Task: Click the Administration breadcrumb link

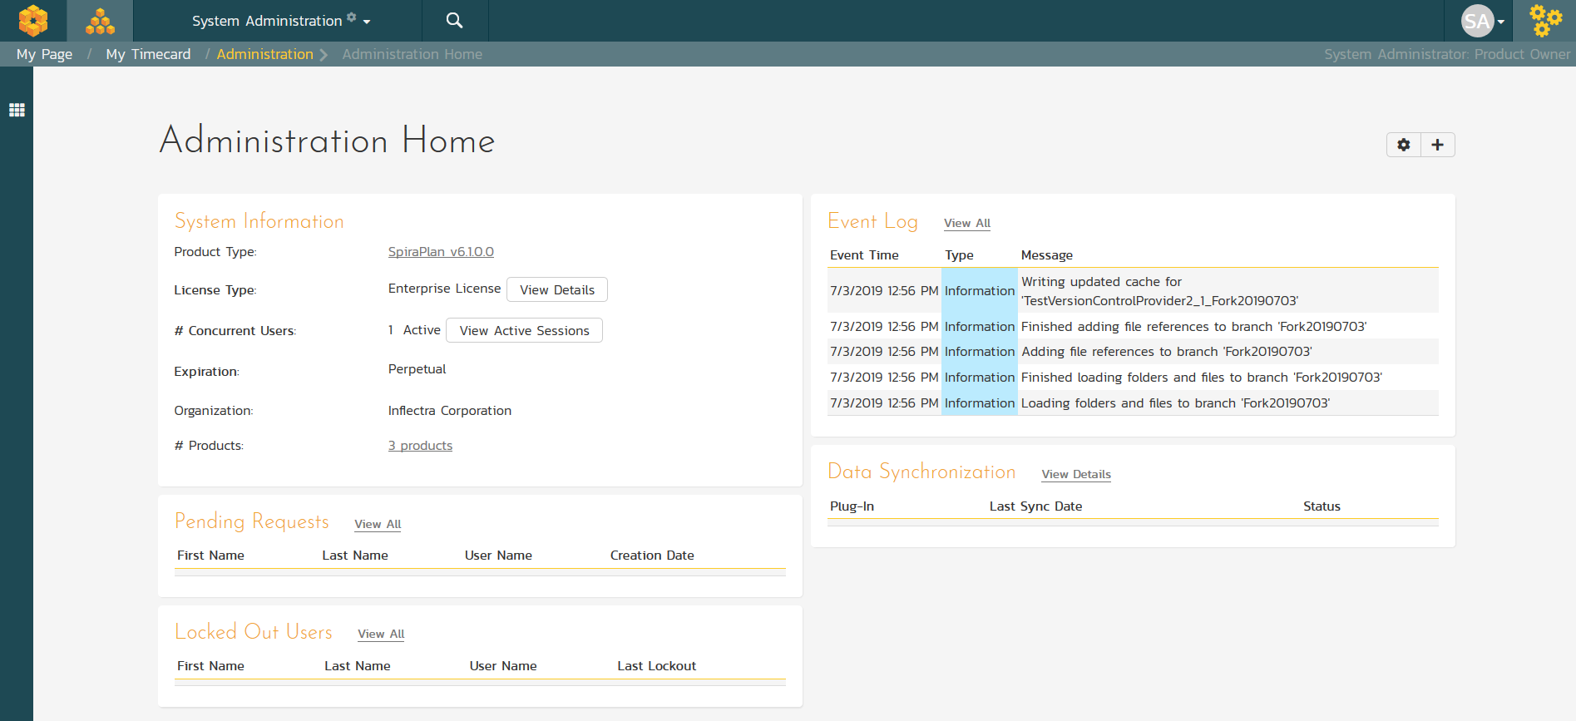Action: 264,54
